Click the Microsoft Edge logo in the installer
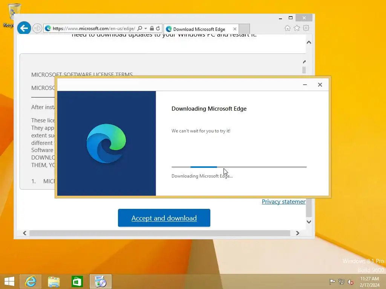The width and height of the screenshot is (386, 289). point(106,143)
